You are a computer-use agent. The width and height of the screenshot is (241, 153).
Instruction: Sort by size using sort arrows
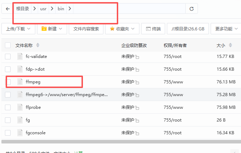[230, 46]
